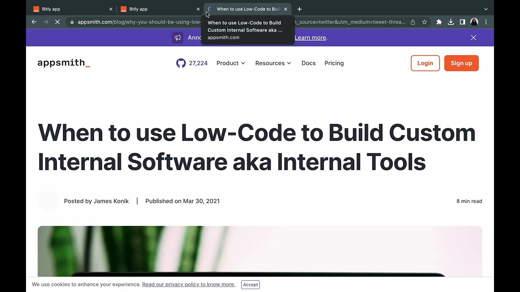520x292 pixels.
Task: Click the Sign up button
Action: (461, 63)
